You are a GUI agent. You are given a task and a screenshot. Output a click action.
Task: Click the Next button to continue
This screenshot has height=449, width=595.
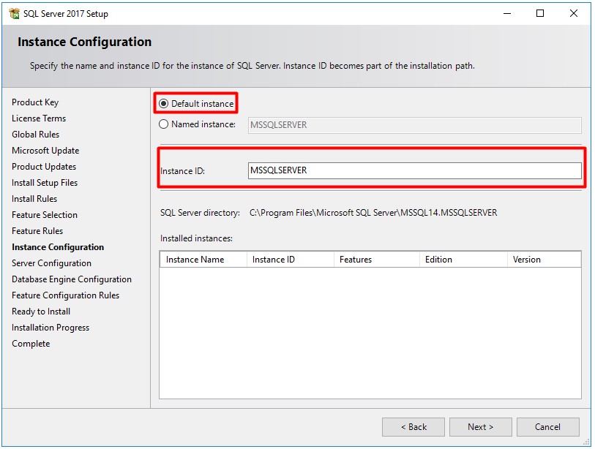(480, 426)
